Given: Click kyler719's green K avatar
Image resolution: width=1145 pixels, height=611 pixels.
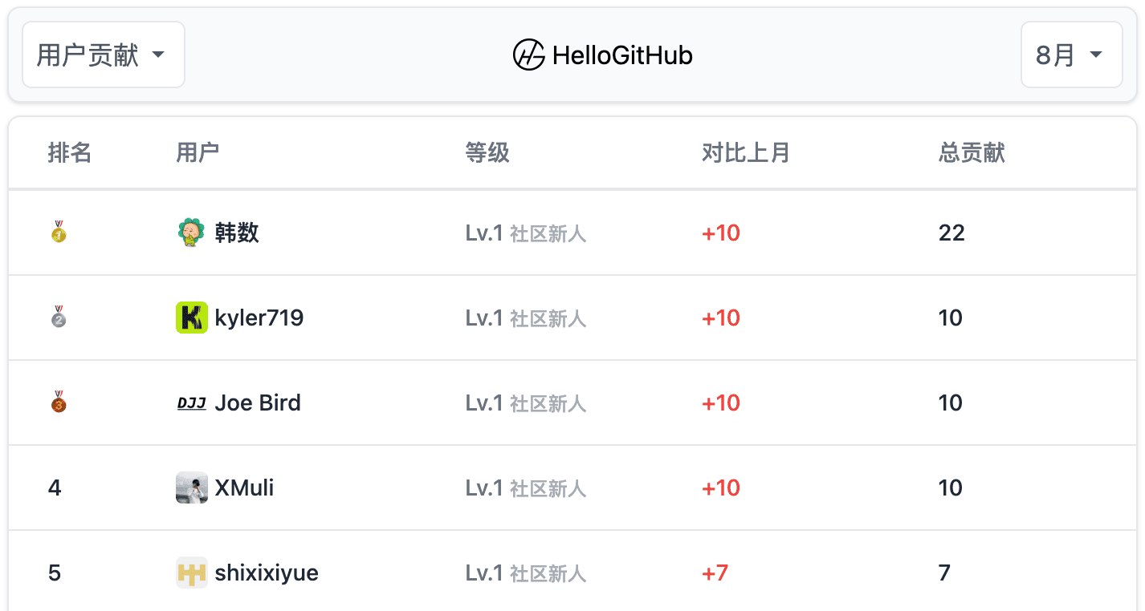Looking at the screenshot, I should tap(191, 318).
